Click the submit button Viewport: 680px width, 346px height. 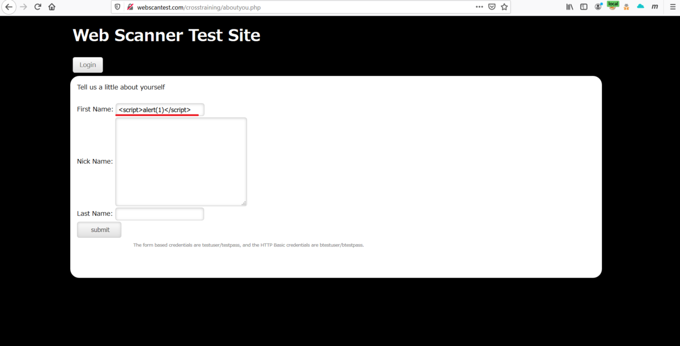pyautogui.click(x=99, y=230)
